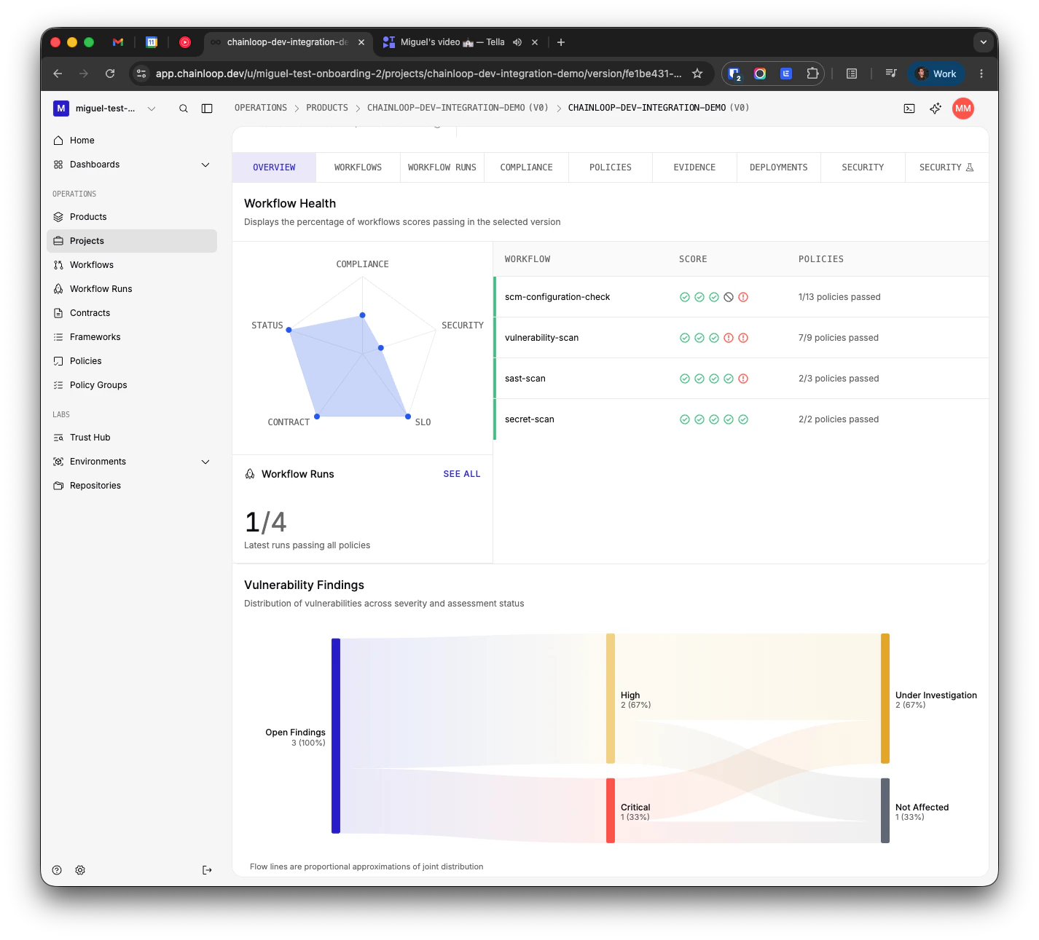The height and width of the screenshot is (940, 1039).
Task: Open the vulnerability-scan workflow row
Action: coord(741,338)
